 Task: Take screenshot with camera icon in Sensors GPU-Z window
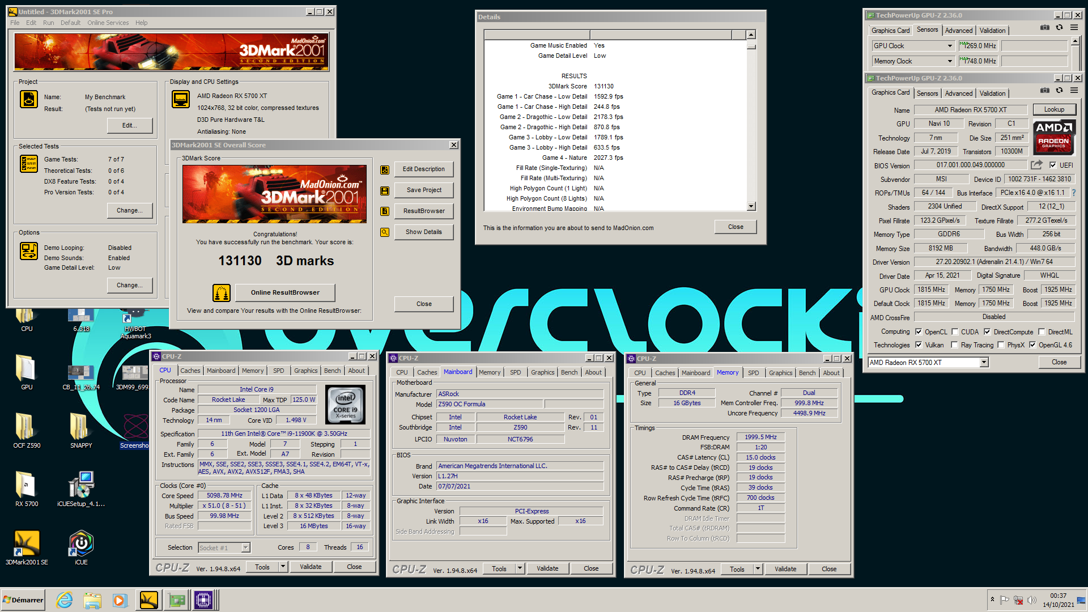pyautogui.click(x=1045, y=27)
